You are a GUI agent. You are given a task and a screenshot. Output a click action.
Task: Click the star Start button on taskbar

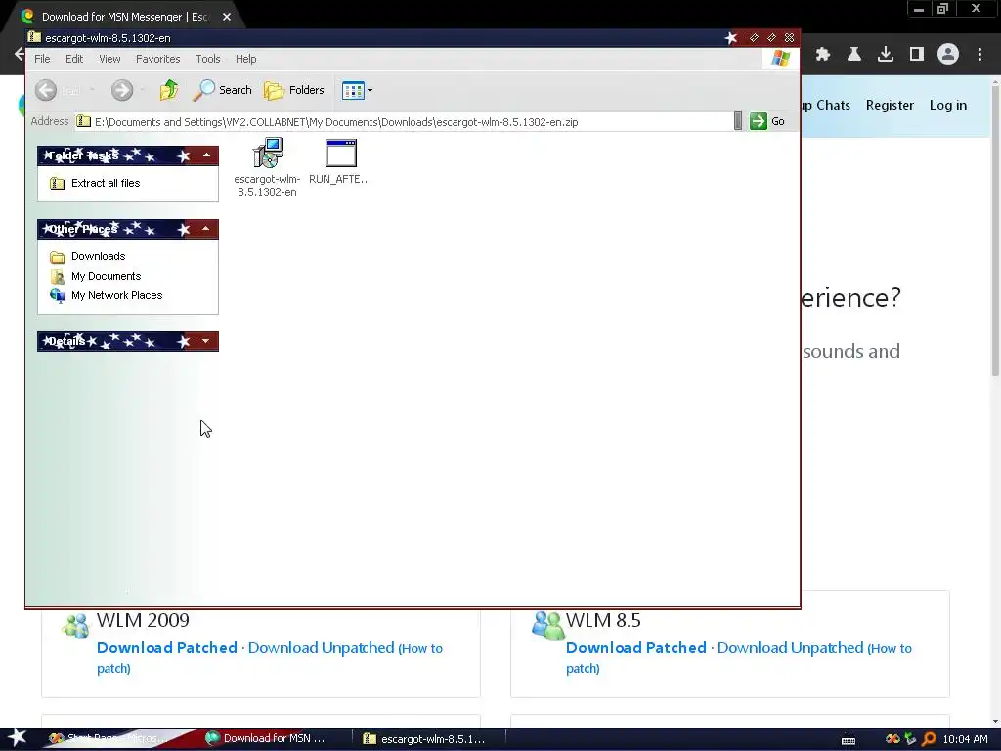point(17,738)
